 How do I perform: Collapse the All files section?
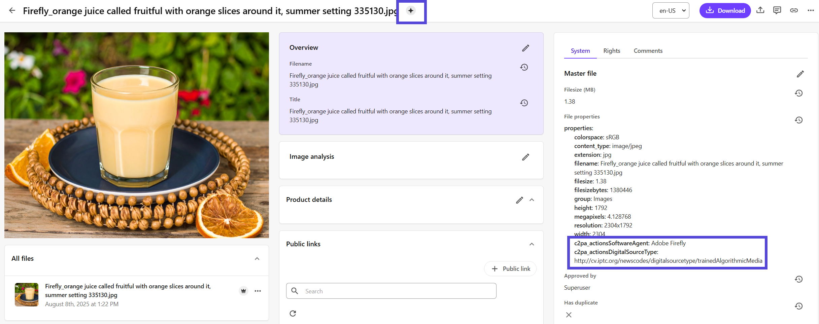[257, 258]
